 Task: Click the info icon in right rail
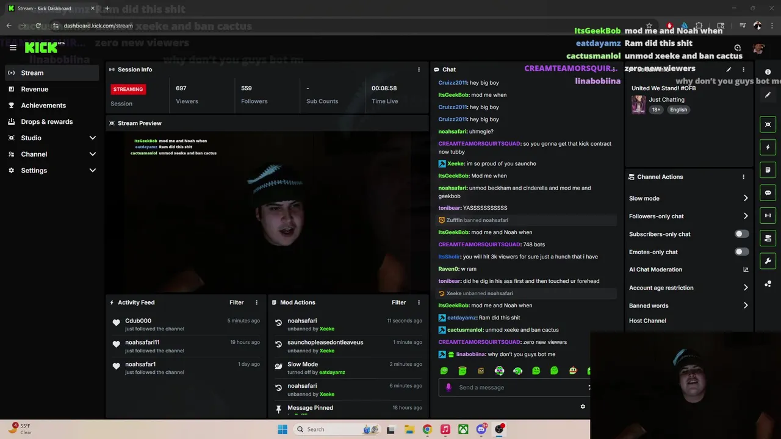(768, 72)
